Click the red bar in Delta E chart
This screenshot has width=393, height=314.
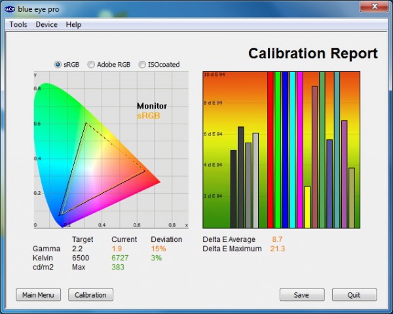[x=270, y=150]
